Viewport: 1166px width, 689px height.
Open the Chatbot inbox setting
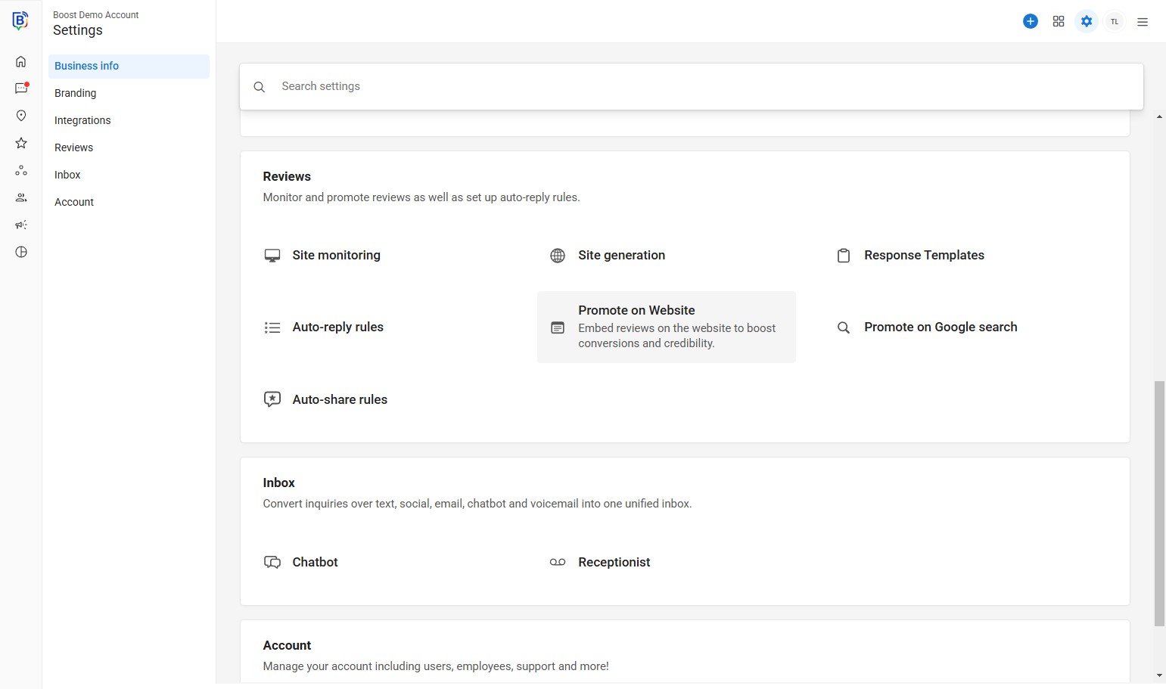coord(315,562)
